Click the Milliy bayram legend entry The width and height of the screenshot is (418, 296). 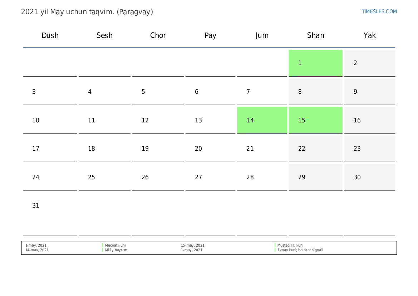coord(116,250)
